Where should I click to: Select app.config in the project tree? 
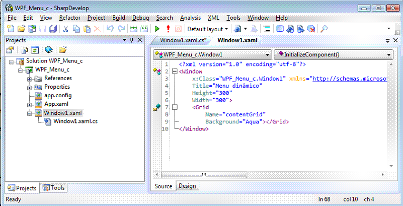[58, 95]
